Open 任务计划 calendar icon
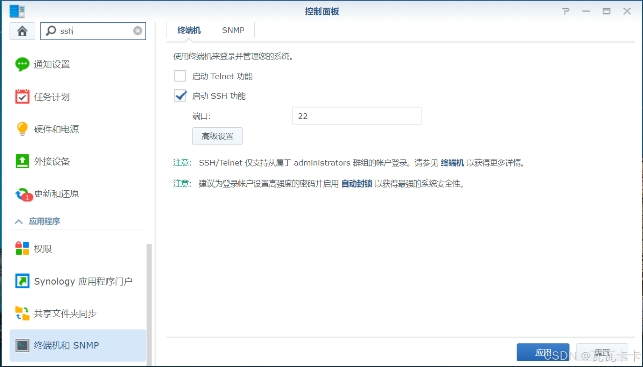Viewport: 643px width, 367px height. [22, 97]
